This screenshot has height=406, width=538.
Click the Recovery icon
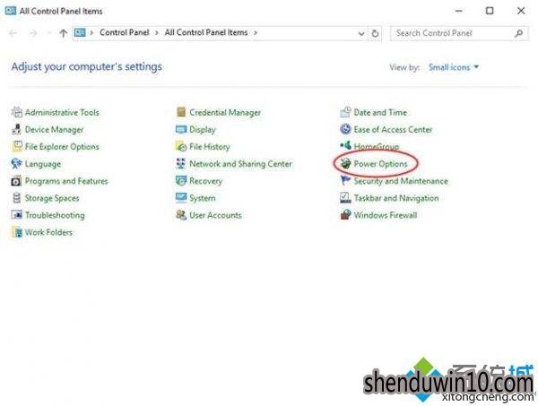click(x=181, y=181)
